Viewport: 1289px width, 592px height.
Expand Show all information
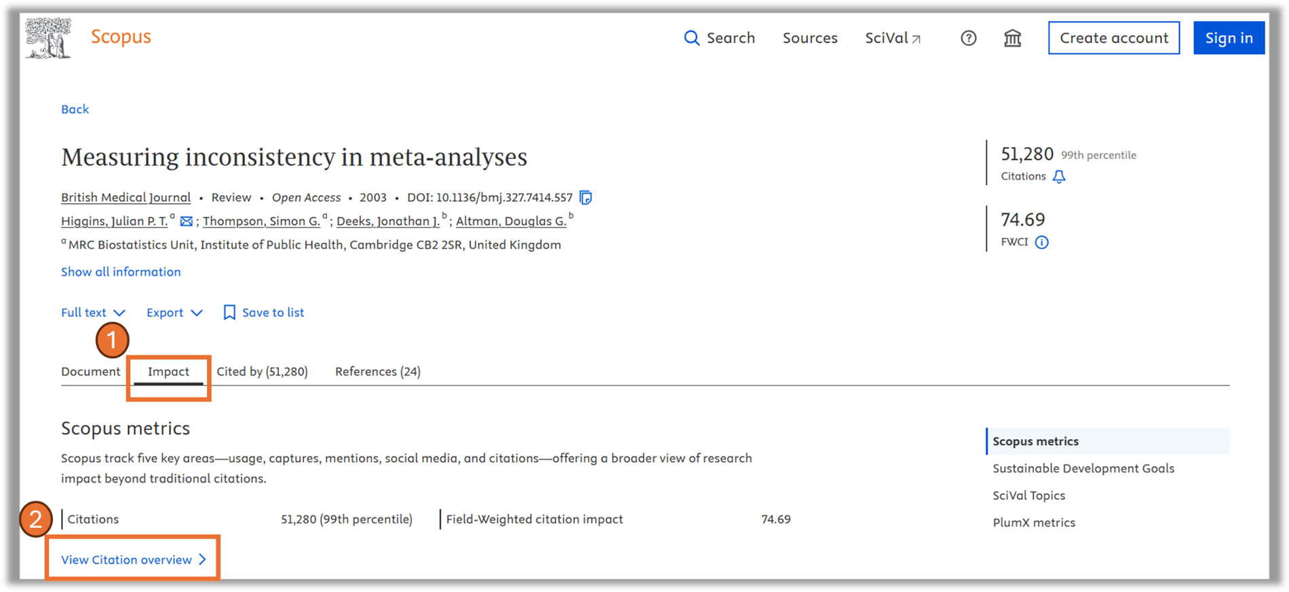pos(121,272)
